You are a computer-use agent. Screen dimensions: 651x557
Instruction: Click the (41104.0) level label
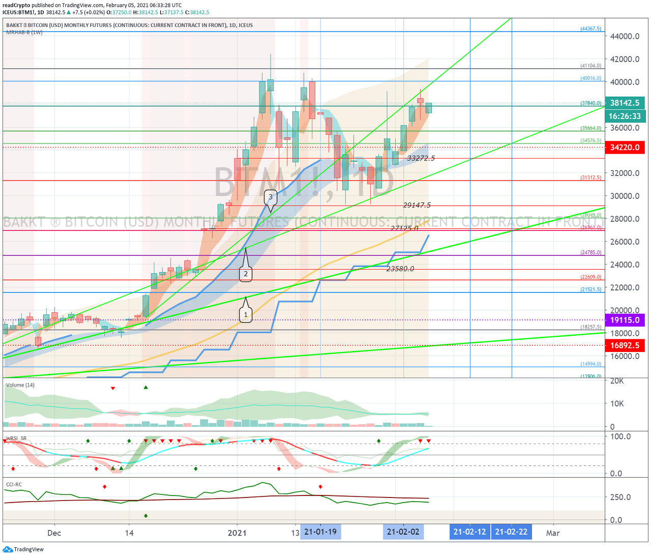pyautogui.click(x=591, y=66)
